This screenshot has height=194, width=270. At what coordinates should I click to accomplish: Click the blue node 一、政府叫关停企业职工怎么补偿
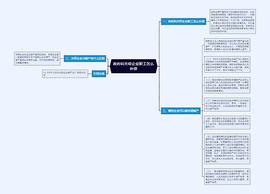(184, 22)
